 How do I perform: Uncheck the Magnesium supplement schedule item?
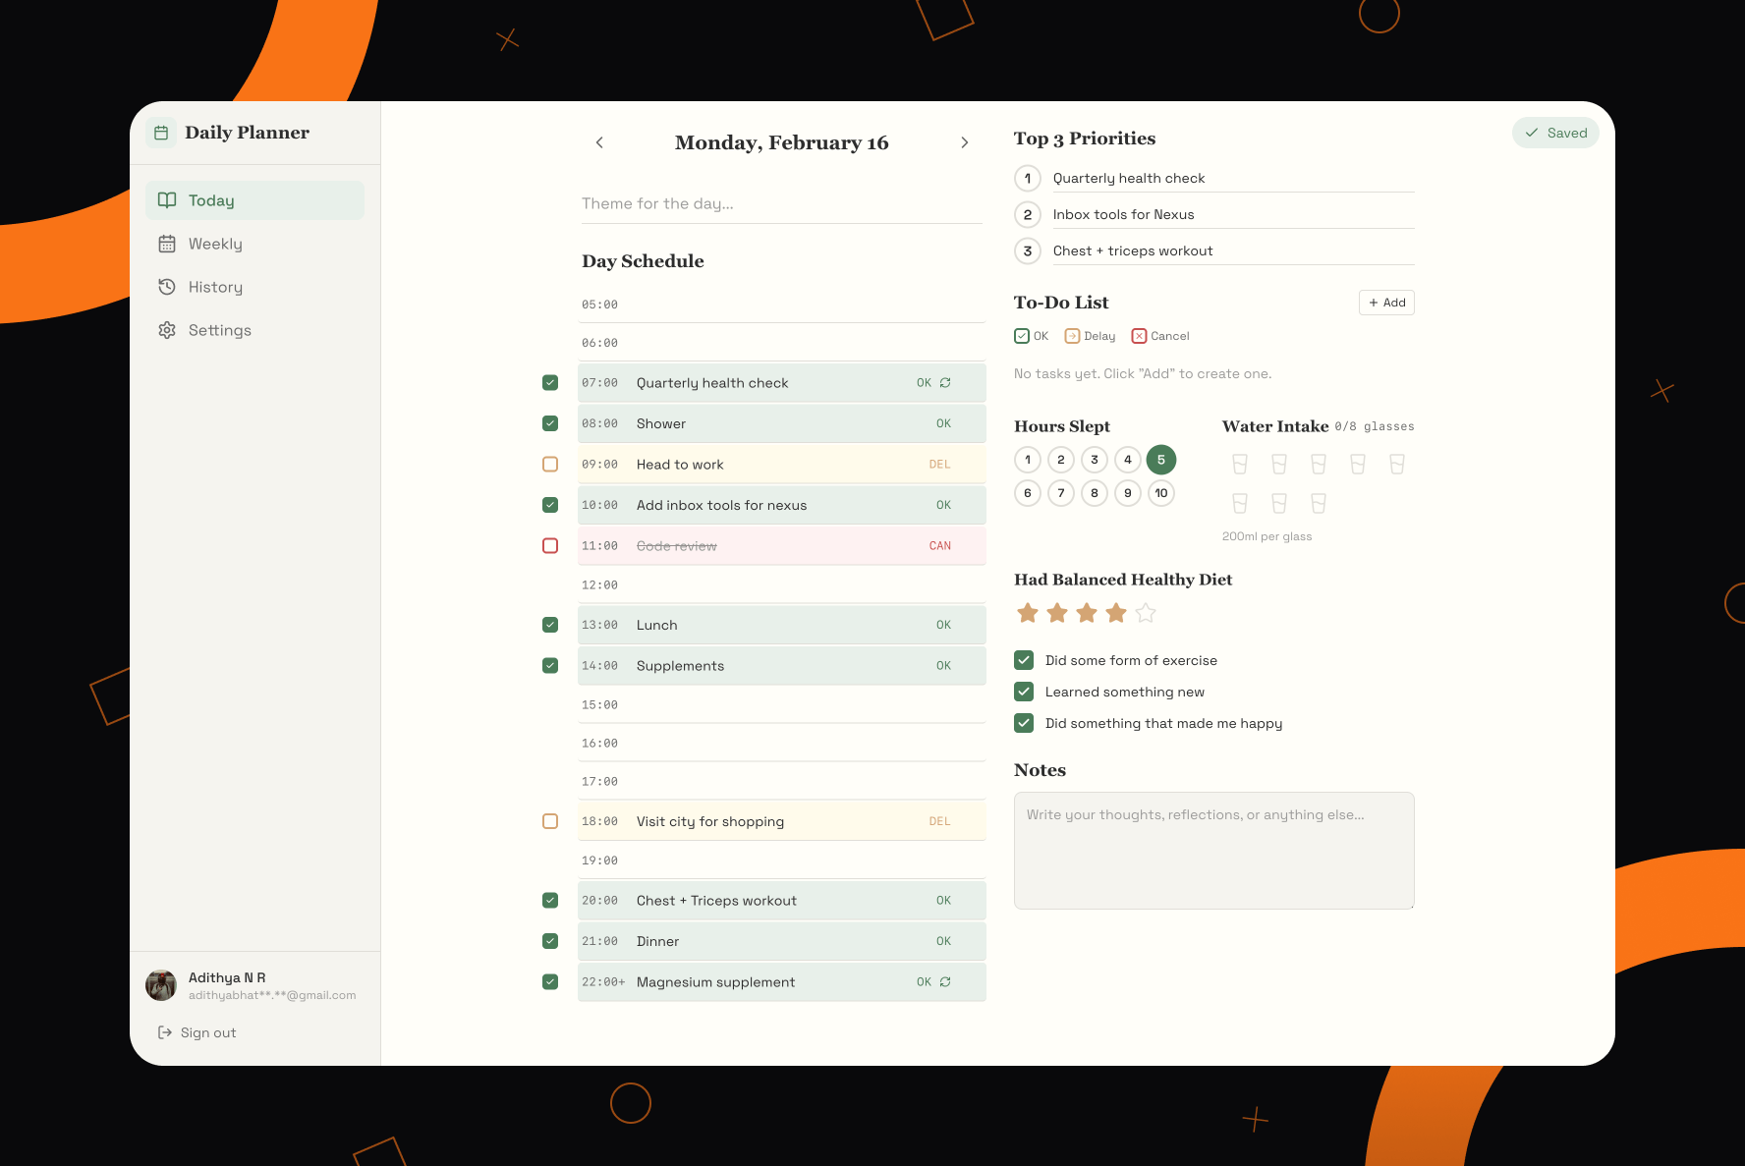click(550, 982)
